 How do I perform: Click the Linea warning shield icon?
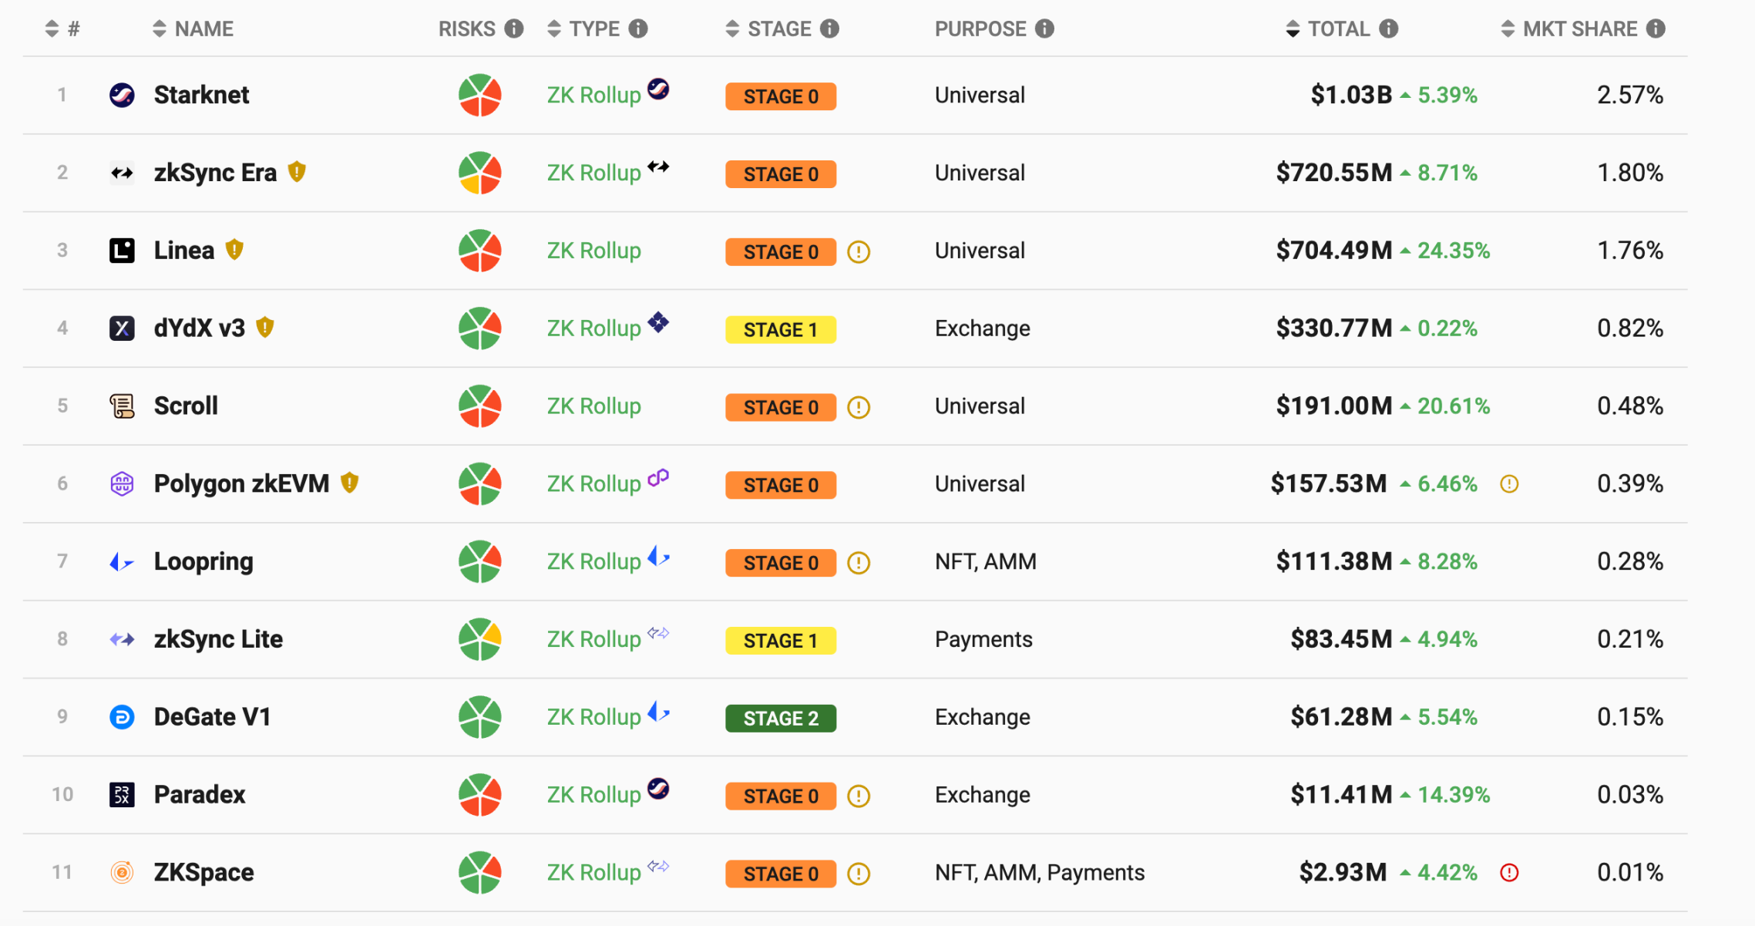point(234,249)
